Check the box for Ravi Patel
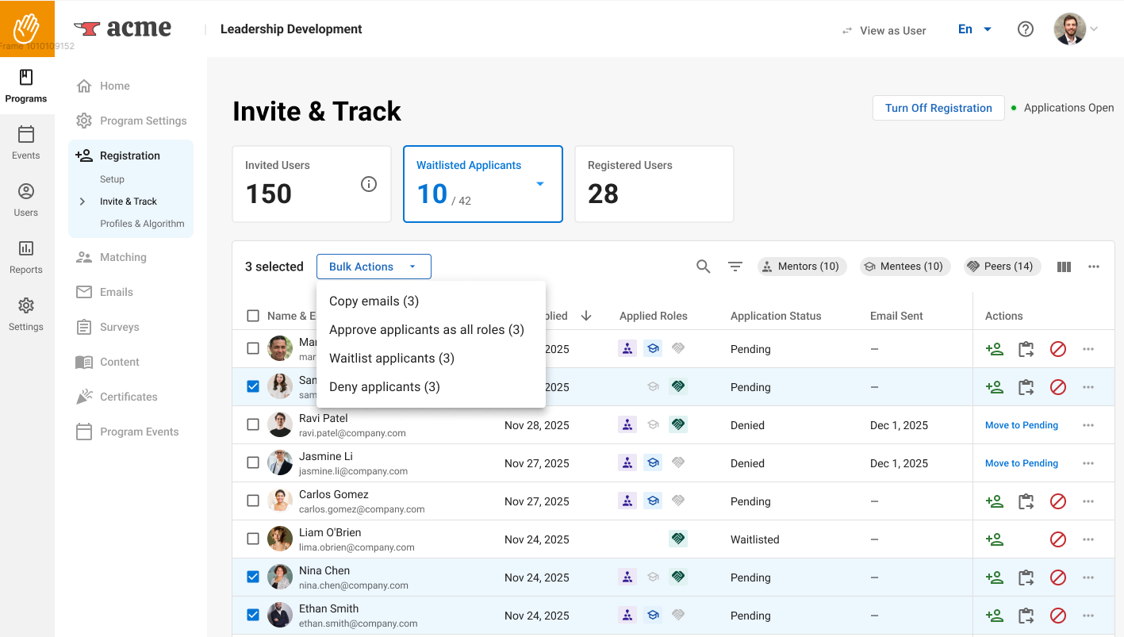 click(253, 425)
